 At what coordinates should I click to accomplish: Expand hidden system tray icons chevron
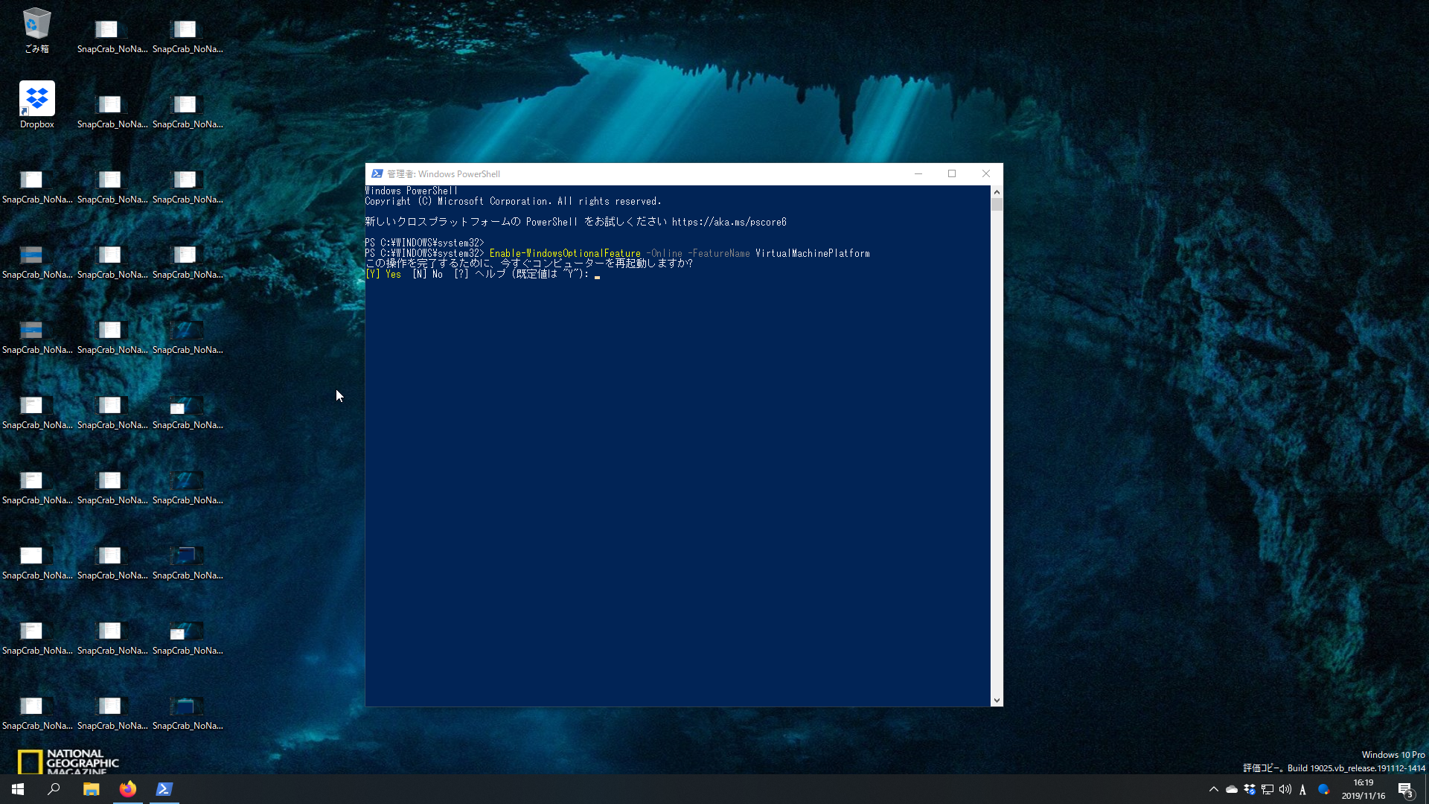coord(1214,790)
